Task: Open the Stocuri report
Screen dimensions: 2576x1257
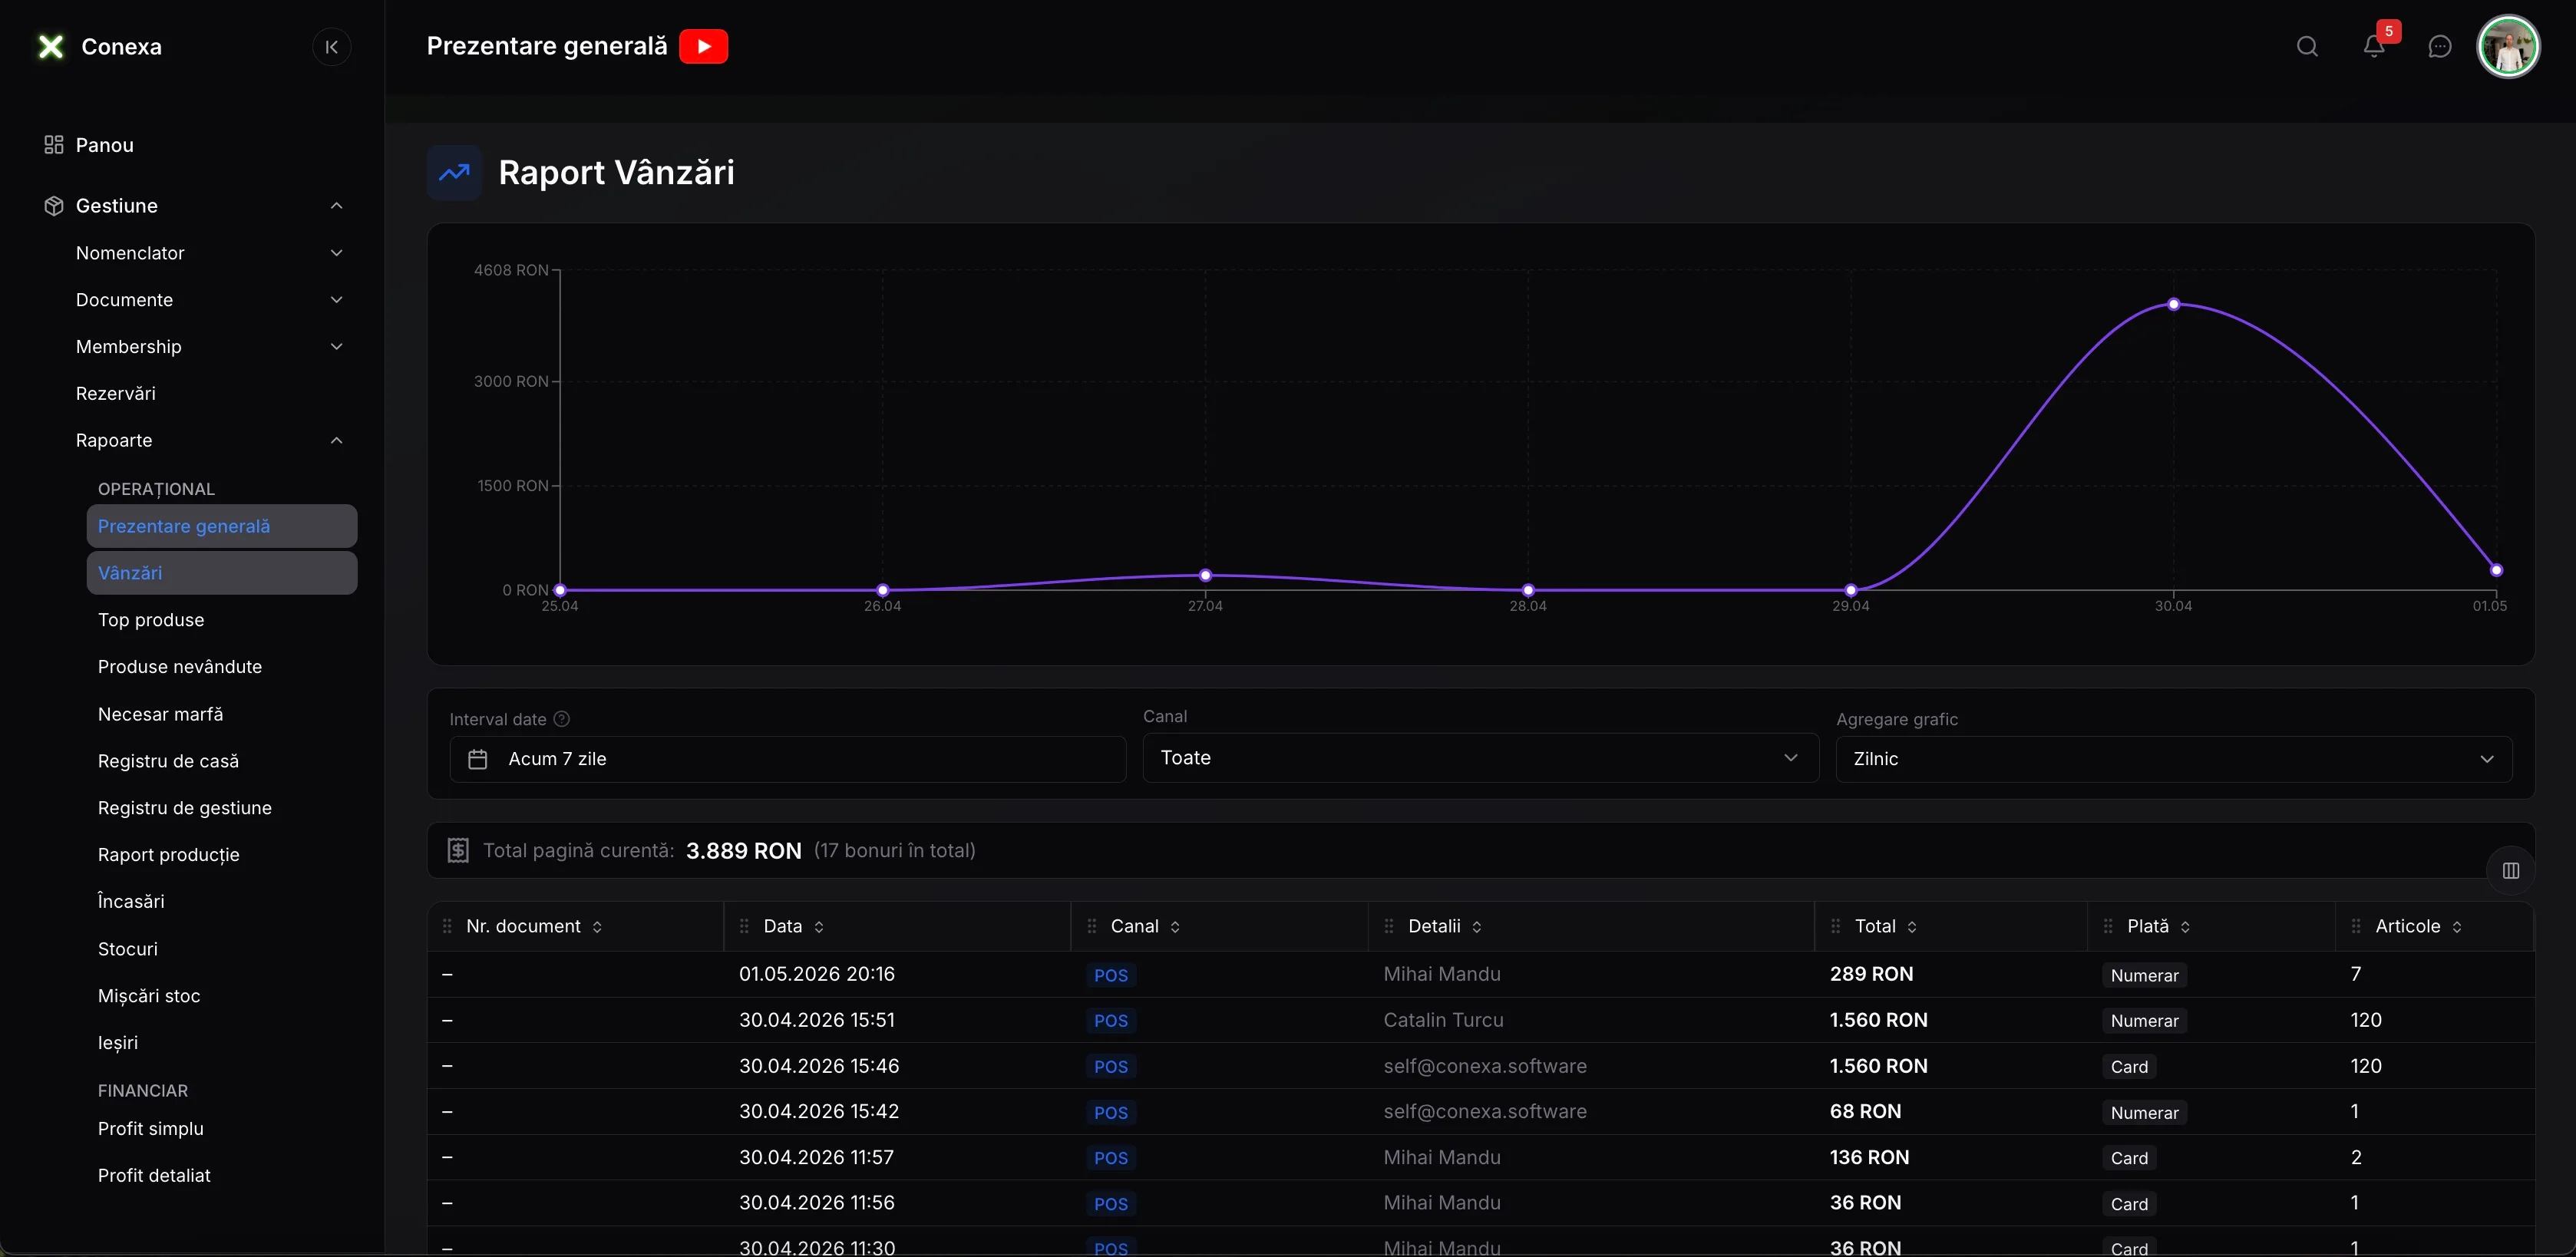Action: [x=128, y=949]
